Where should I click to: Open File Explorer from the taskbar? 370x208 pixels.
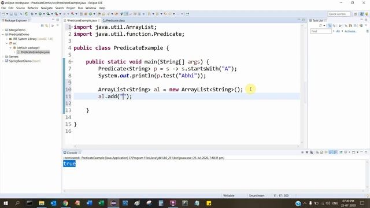pyautogui.click(x=42, y=203)
